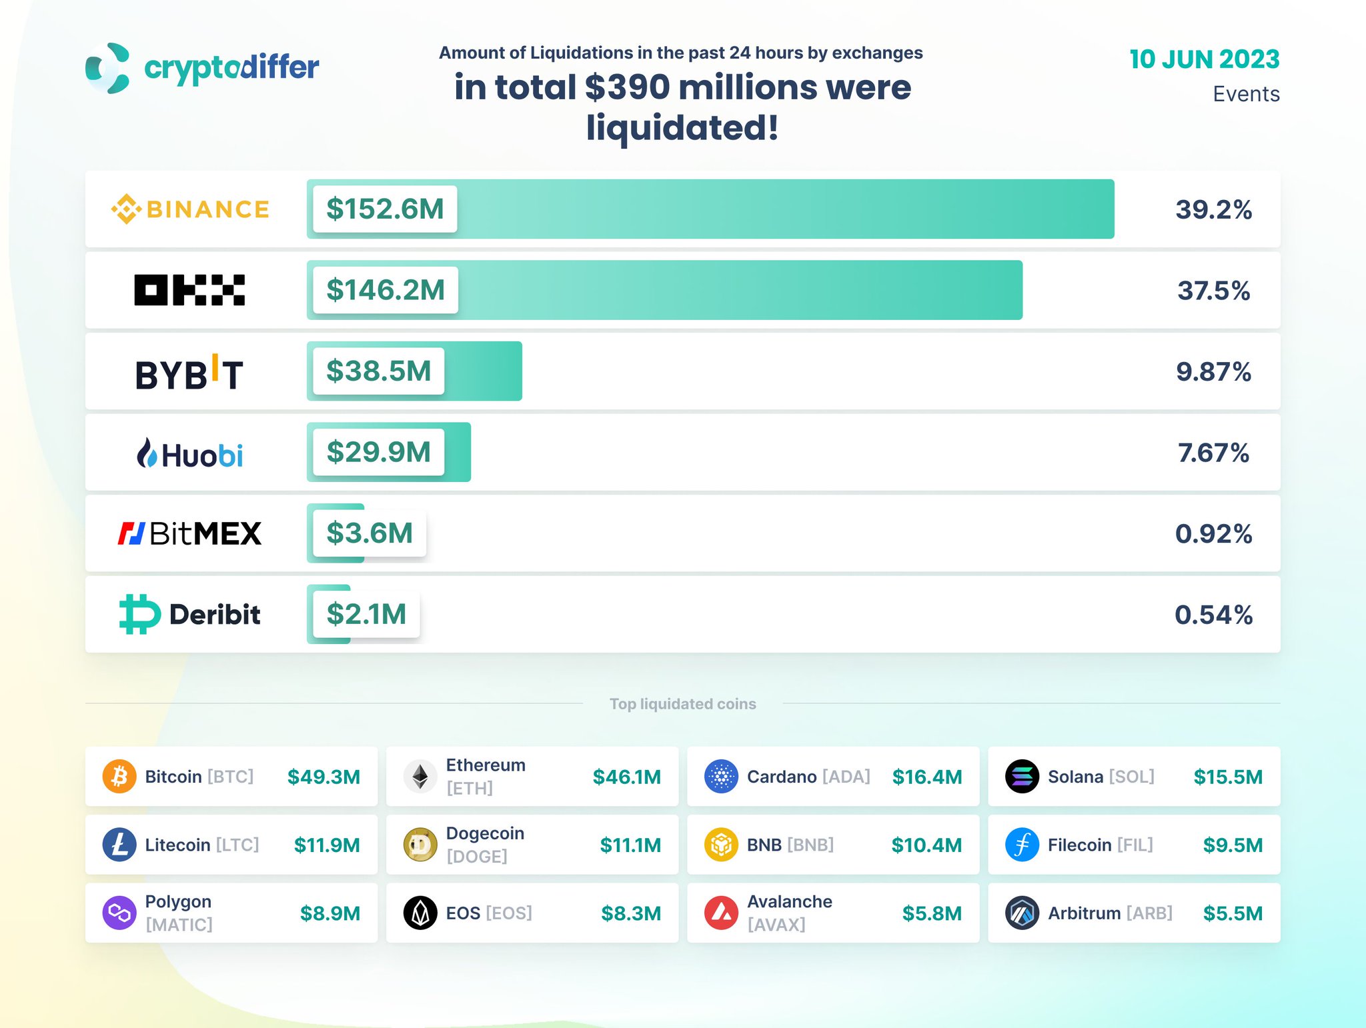Click the Ethereum coin icon
This screenshot has height=1028, width=1366.
click(420, 776)
